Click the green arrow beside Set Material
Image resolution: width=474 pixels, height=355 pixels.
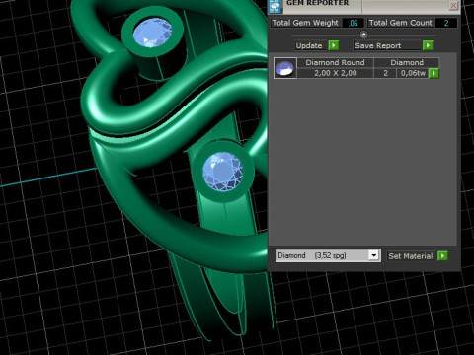[x=442, y=255]
